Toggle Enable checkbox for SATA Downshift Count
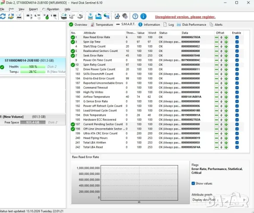 pos(237,74)
